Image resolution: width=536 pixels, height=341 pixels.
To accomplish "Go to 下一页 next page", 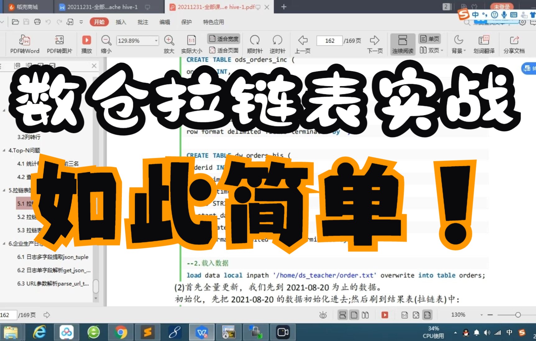I will 375,44.
